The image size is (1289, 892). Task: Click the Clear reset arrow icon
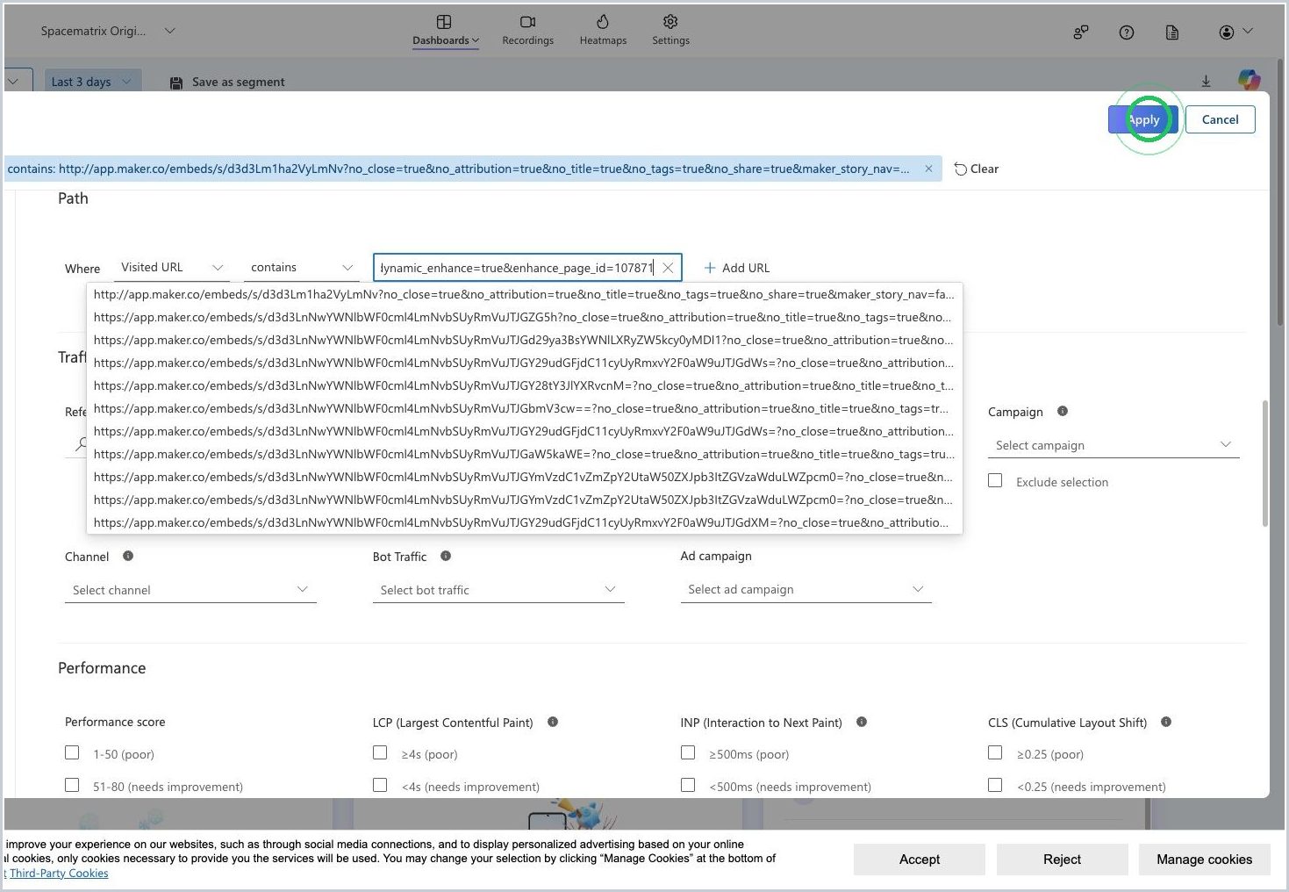pos(960,169)
